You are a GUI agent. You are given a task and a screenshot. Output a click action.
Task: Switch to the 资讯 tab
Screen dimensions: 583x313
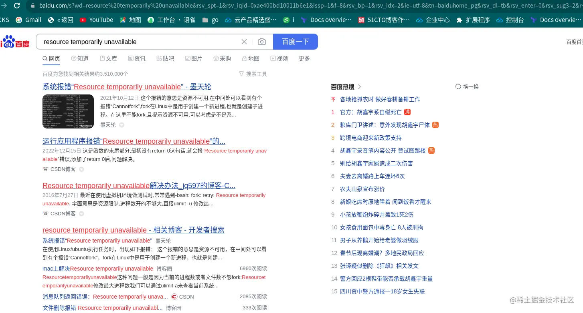(x=137, y=58)
